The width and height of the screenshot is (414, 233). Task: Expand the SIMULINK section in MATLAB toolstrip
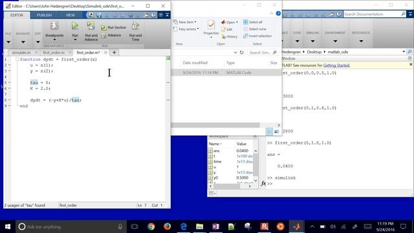(312, 41)
